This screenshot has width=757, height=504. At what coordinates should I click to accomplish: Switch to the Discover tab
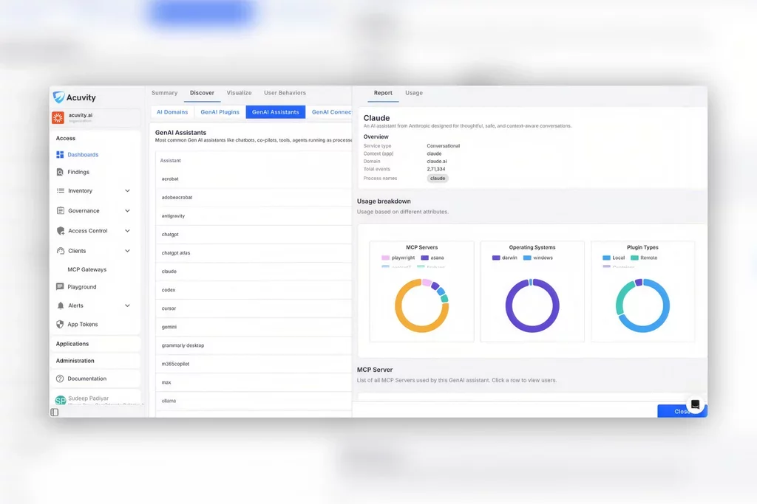(x=202, y=93)
